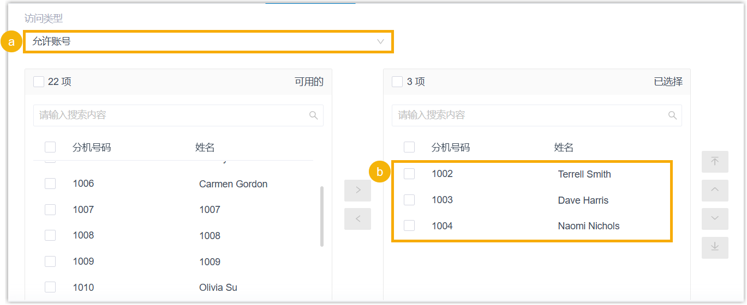Image resolution: width=747 pixels, height=305 pixels.
Task: Click search magnifier icon in selected list
Action: point(672,115)
